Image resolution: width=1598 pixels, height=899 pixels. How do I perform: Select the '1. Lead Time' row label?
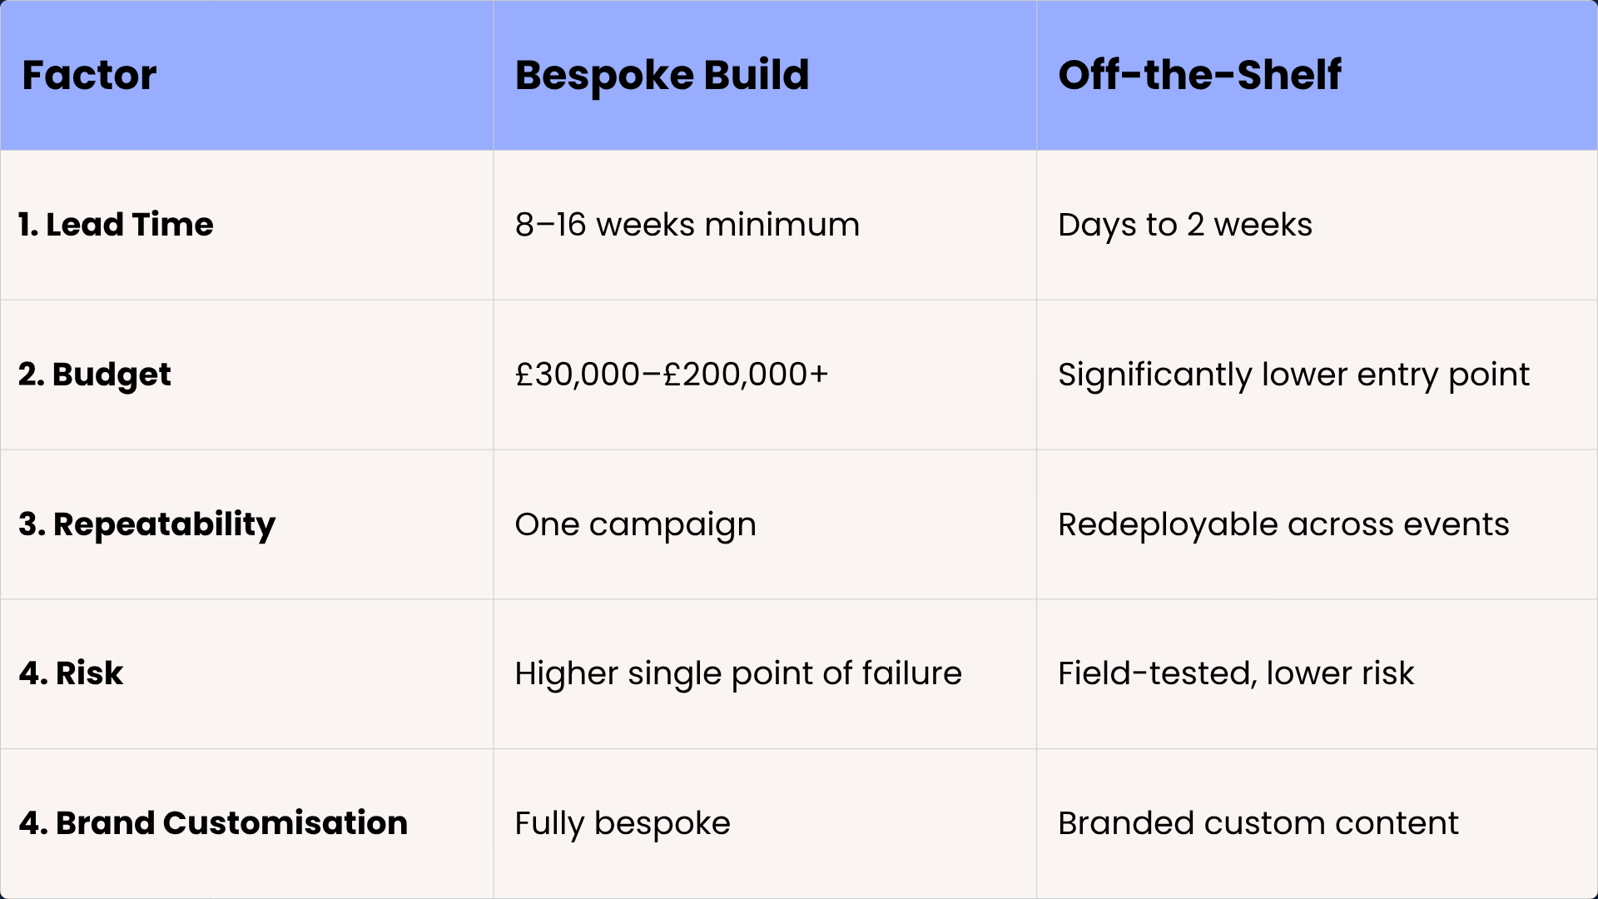(116, 225)
